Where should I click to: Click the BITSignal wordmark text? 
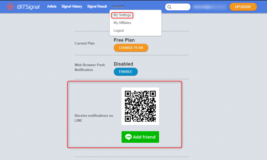point(28,7)
